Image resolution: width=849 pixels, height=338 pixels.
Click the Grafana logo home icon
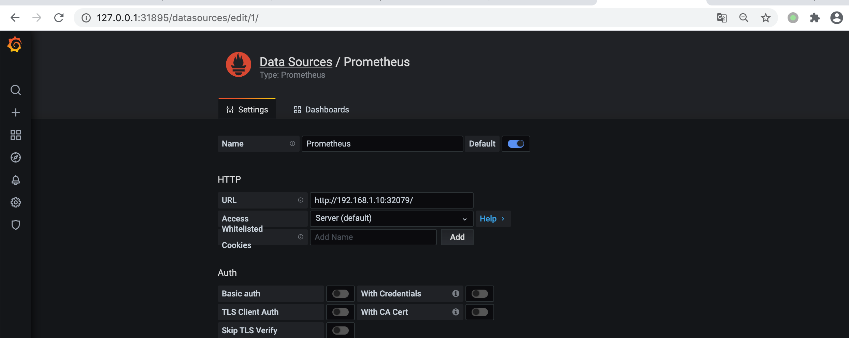(x=15, y=45)
